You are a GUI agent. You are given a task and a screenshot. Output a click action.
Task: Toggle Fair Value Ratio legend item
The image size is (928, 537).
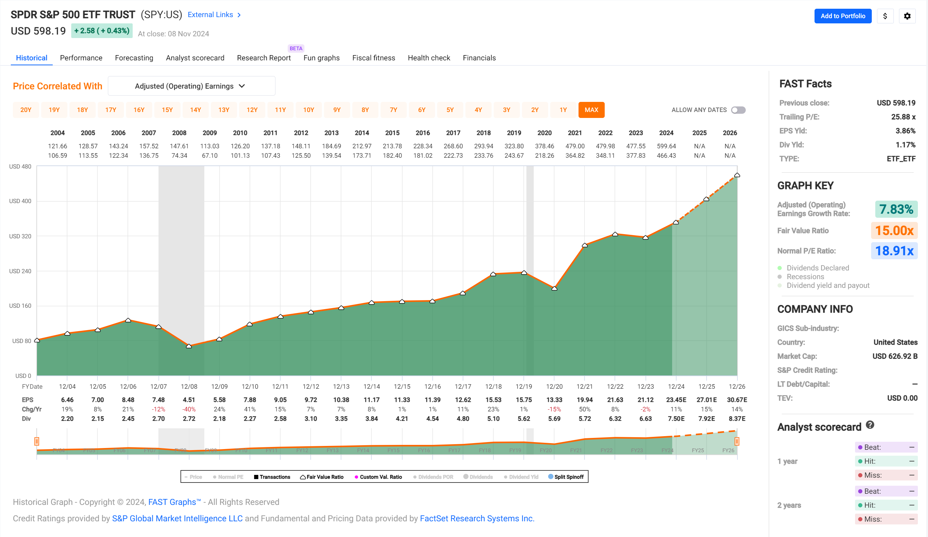coord(322,477)
